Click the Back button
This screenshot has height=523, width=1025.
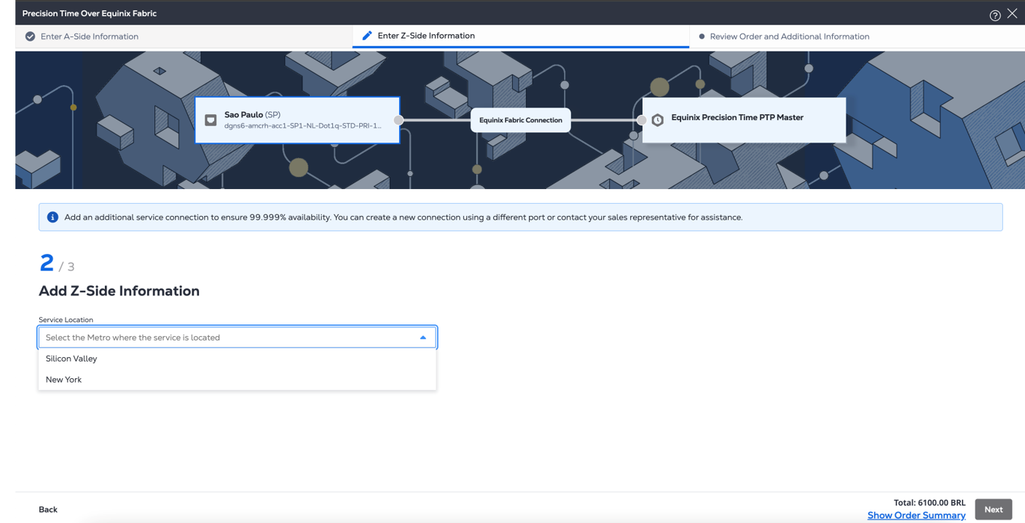coord(48,509)
